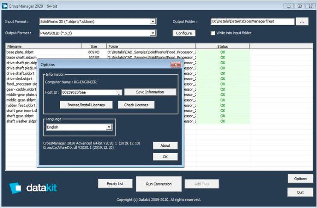The width and height of the screenshot is (317, 208).
Task: Open the Language dropdown set to English
Action: (x=109, y=127)
